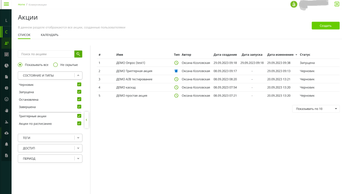
Task: Toggle the Триггерные акции checkbox
Action: (79, 116)
